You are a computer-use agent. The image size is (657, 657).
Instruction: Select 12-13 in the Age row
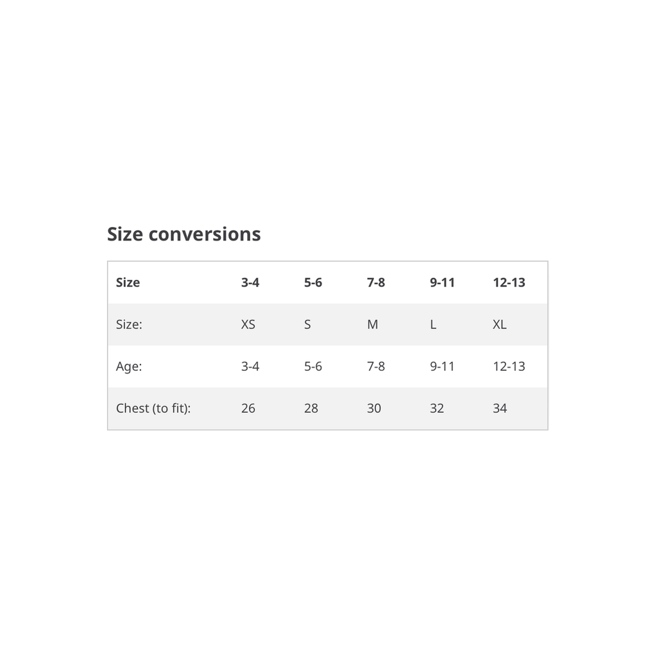(509, 366)
